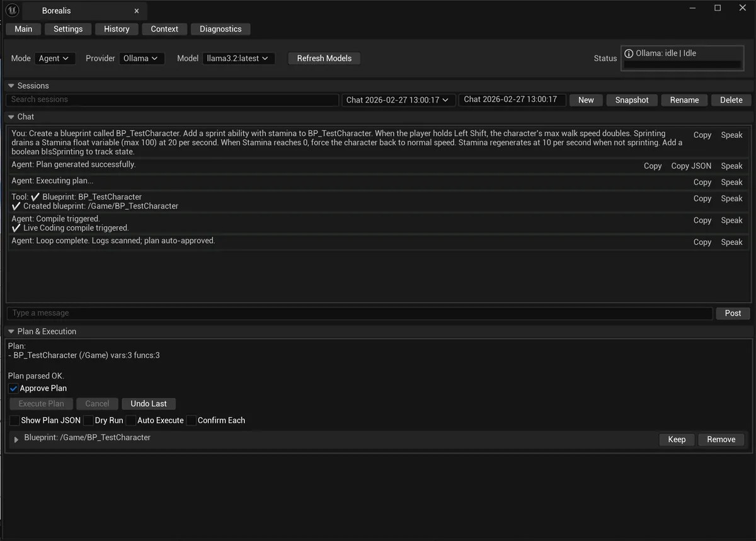
Task: Open the Model dropdown showing llama3.2:latest
Action: (239, 58)
